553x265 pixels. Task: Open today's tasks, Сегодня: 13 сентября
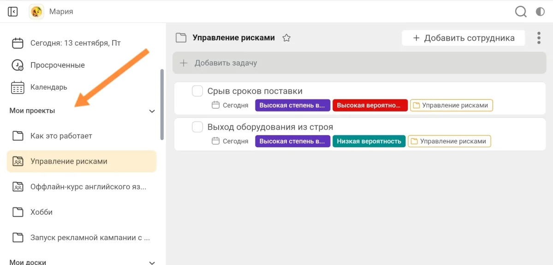(75, 43)
